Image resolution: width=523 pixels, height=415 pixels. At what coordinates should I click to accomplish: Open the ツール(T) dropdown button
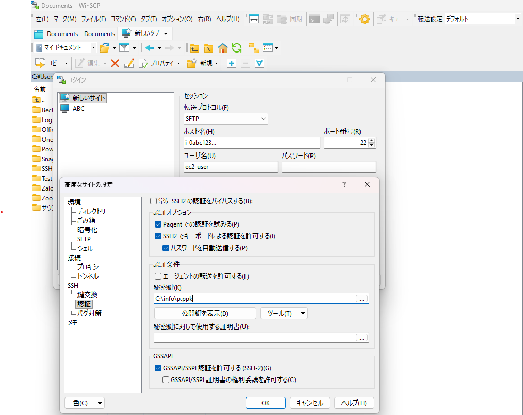pyautogui.click(x=284, y=314)
